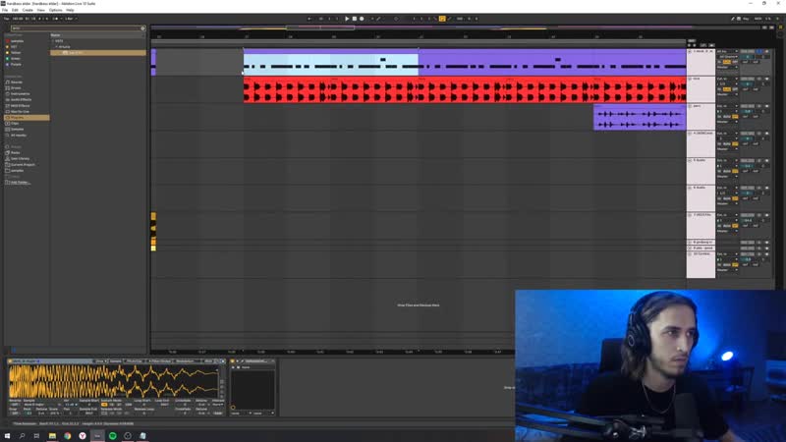Open Edit menu
Screen dimensions: 786x442
[x=15, y=10]
